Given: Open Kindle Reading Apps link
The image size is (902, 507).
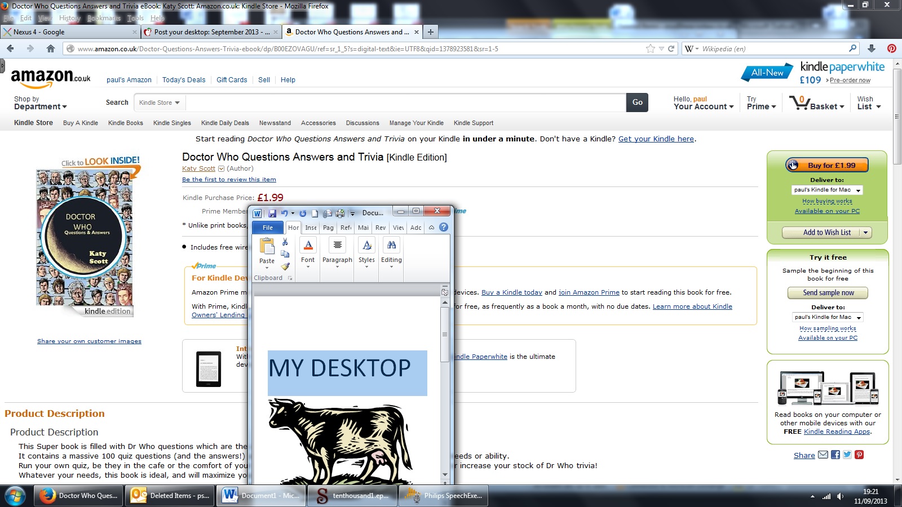Looking at the screenshot, I should [x=837, y=432].
